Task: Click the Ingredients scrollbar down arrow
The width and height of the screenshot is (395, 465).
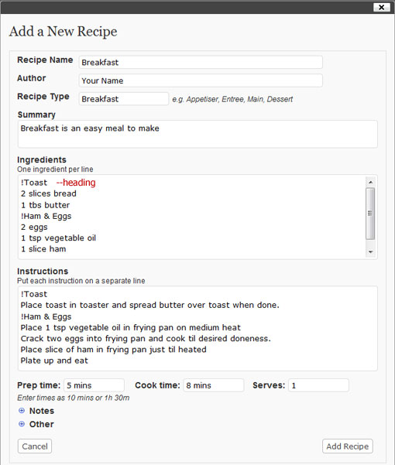Action: click(370, 251)
